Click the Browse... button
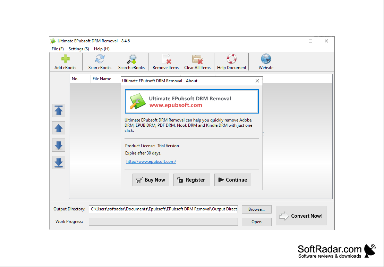The width and height of the screenshot is (384, 267). (256, 209)
